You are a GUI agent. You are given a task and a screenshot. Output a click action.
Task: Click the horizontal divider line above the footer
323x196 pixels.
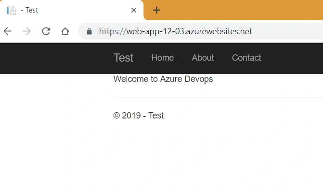pyautogui.click(x=218, y=97)
